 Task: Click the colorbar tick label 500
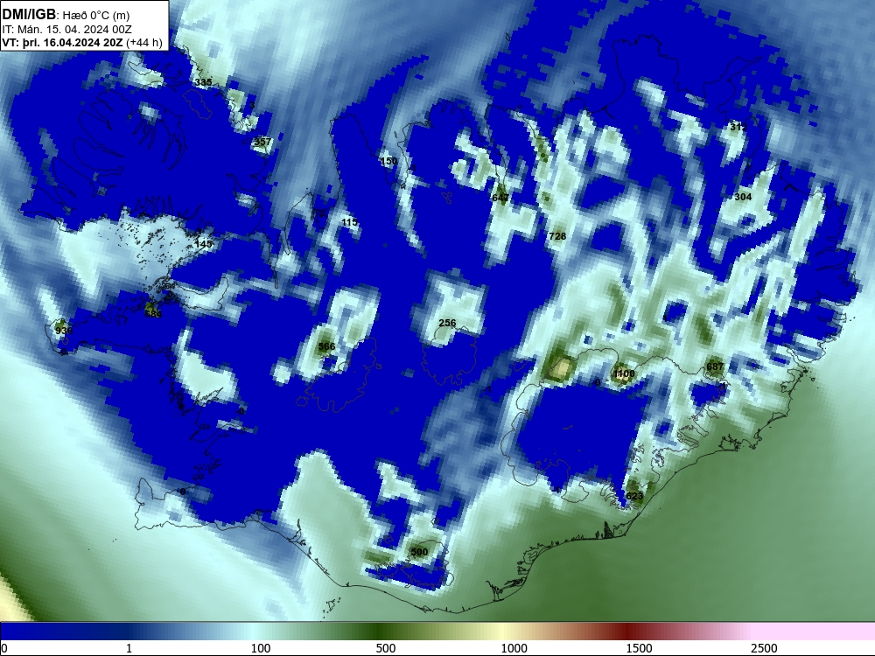click(x=386, y=648)
